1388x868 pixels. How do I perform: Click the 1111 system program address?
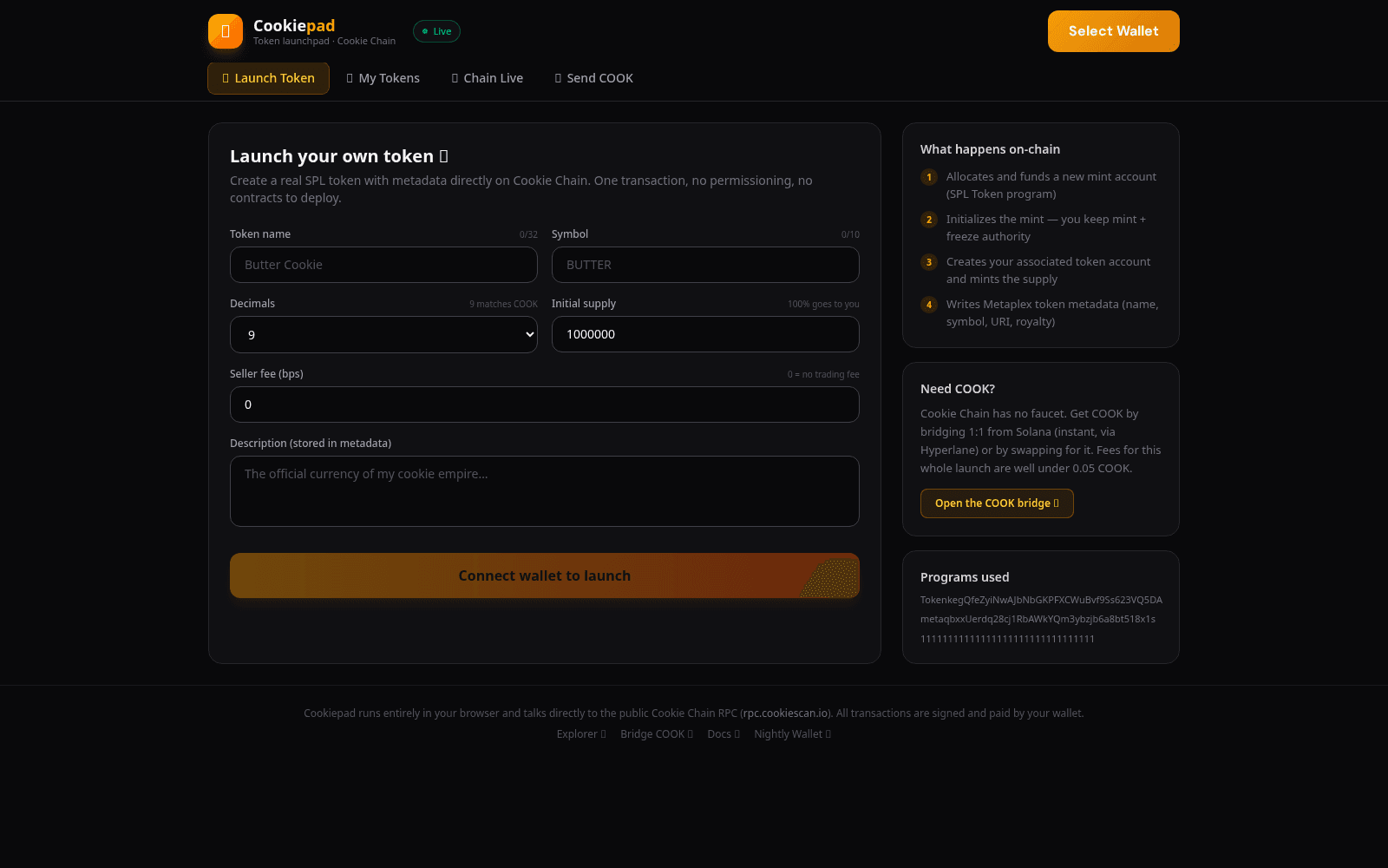coord(1007,639)
